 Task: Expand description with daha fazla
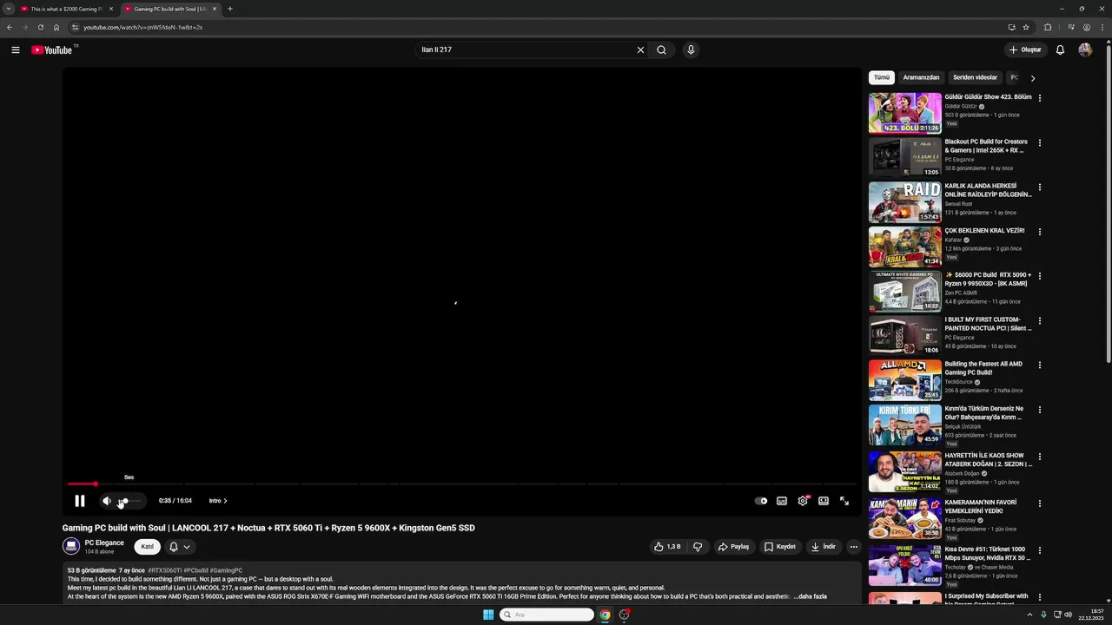pos(812,596)
